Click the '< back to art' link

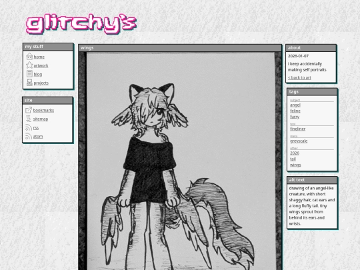(x=299, y=77)
